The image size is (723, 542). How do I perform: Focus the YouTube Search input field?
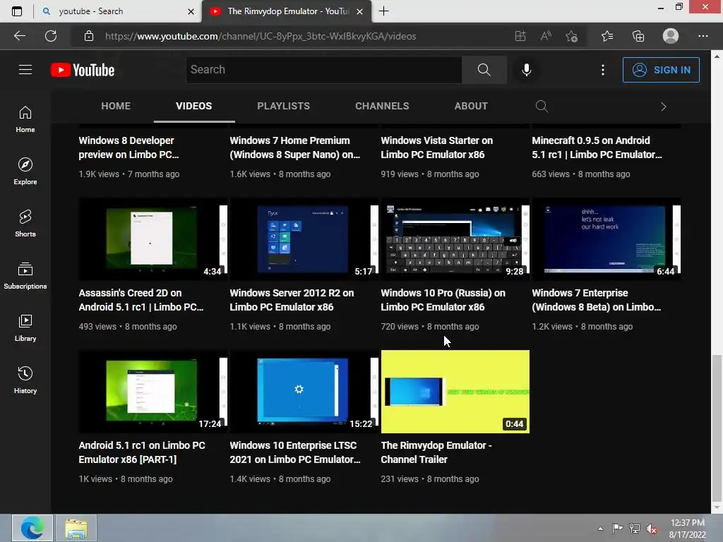pyautogui.click(x=324, y=70)
